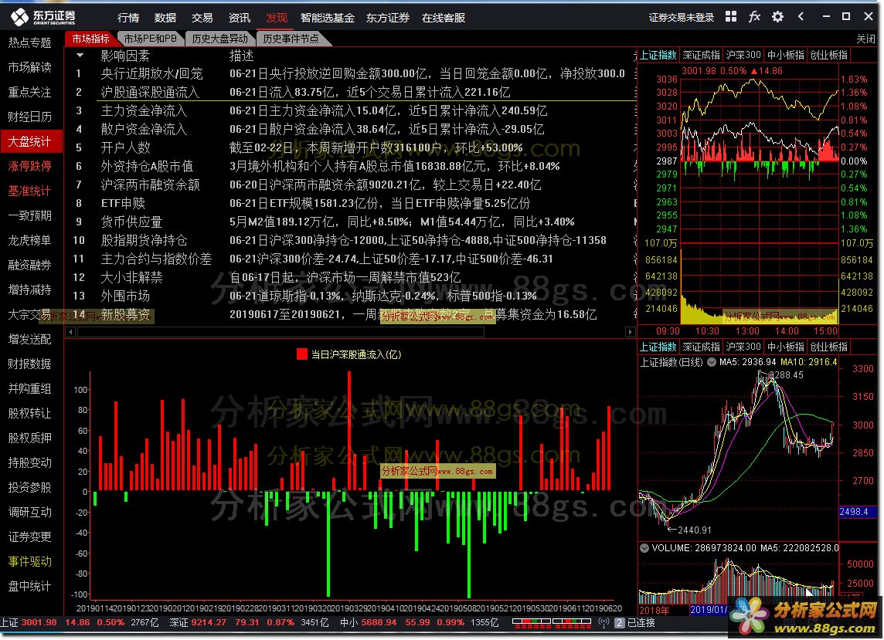This screenshot has height=640, width=884.
Task: Click the table scrollbar left arrow
Action: pyautogui.click(x=70, y=332)
